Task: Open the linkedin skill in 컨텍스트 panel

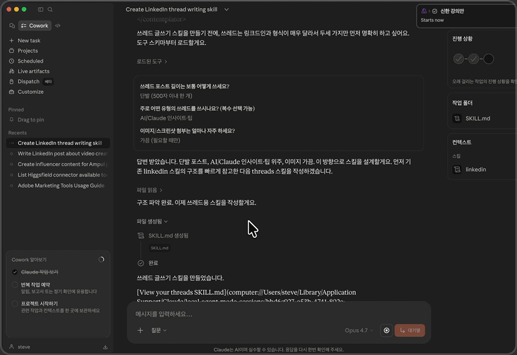Action: [476, 170]
